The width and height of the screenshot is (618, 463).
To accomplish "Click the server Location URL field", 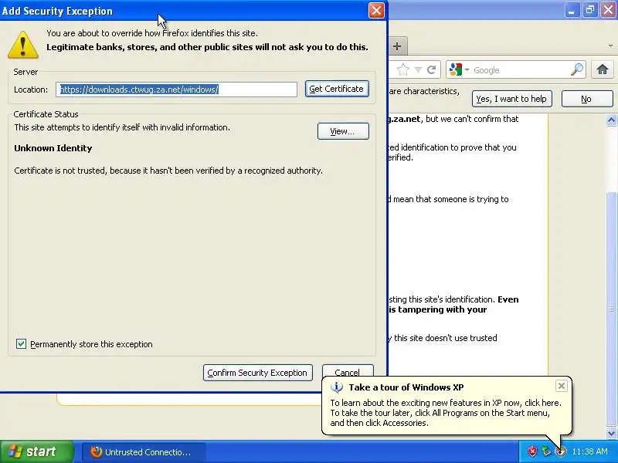I will (177, 90).
